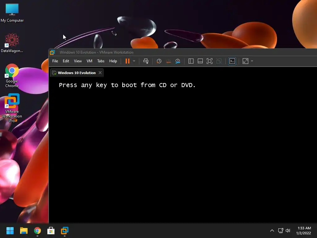Open the File menu
317x238 pixels.
pyautogui.click(x=55, y=61)
